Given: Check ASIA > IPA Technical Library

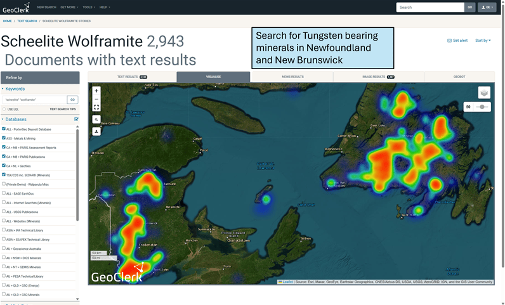Looking at the screenshot, I should [x=4, y=230].
